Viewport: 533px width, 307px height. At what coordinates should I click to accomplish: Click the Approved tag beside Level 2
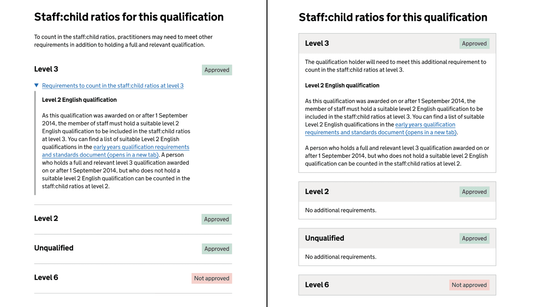coord(216,219)
